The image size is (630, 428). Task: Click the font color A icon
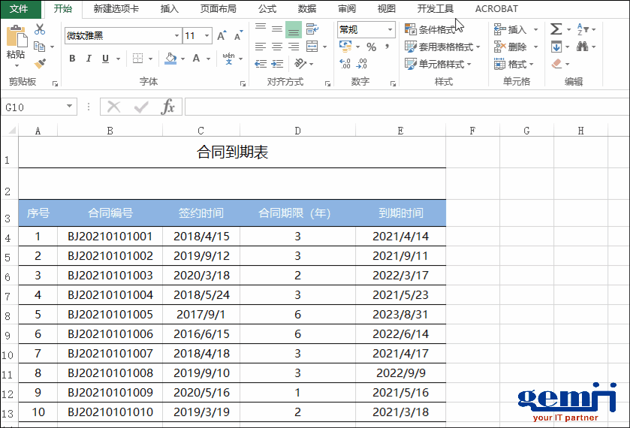196,59
